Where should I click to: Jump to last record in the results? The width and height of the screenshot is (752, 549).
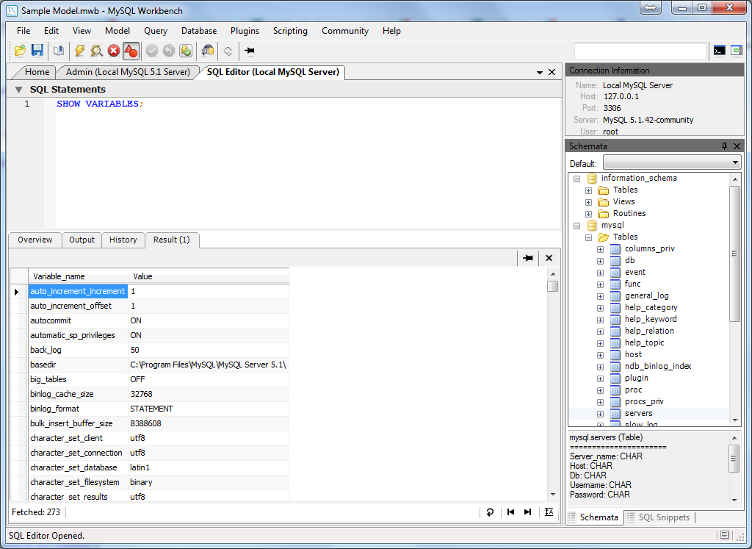pos(527,512)
